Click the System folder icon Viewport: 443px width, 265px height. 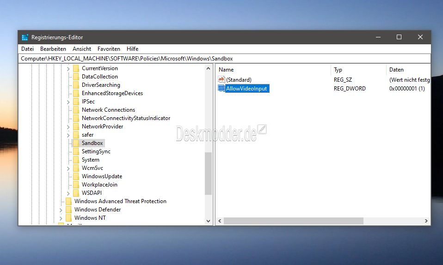pos(76,160)
